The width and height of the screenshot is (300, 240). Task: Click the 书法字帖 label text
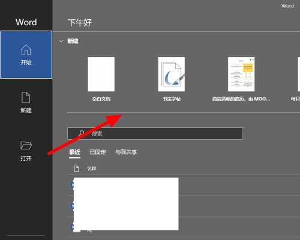point(172,99)
